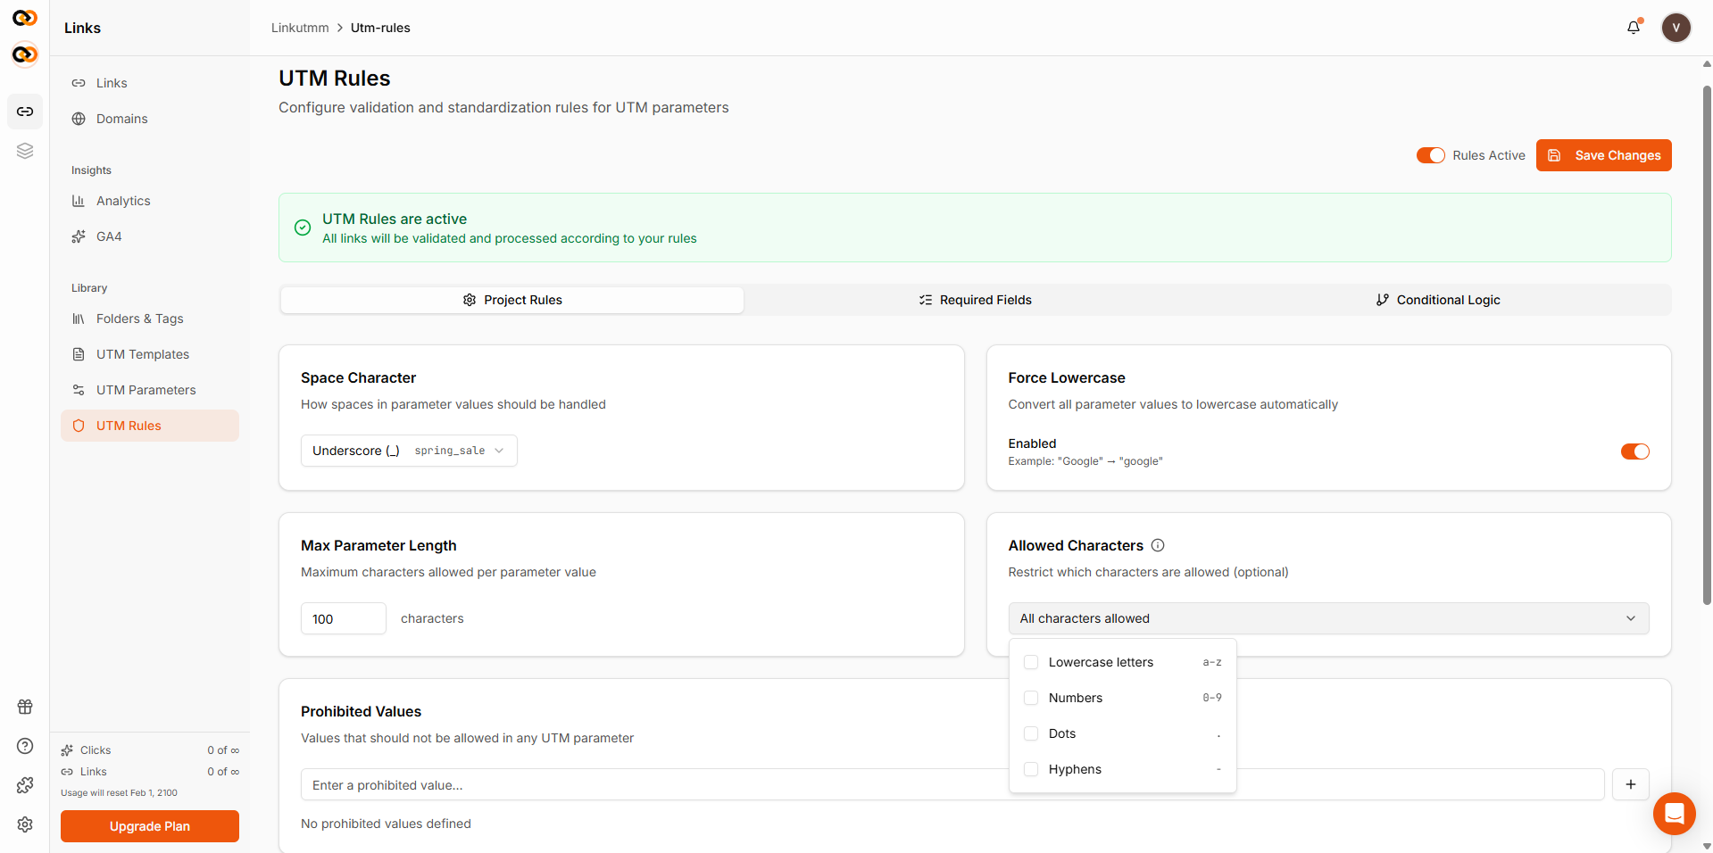This screenshot has height=853, width=1713.
Task: Click the Clicks usage row
Action: [150, 750]
